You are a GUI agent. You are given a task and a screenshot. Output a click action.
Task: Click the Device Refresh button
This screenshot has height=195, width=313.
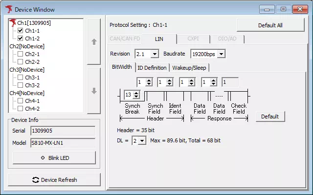pos(54,180)
